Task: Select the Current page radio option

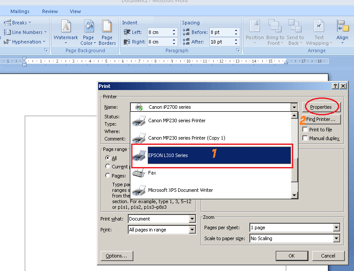Action: [108, 166]
